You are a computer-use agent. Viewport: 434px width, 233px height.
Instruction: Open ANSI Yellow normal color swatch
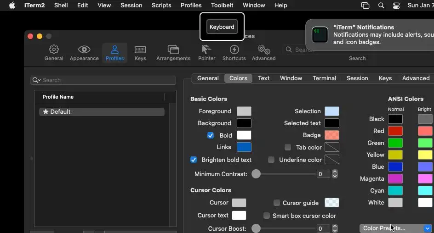(395, 155)
